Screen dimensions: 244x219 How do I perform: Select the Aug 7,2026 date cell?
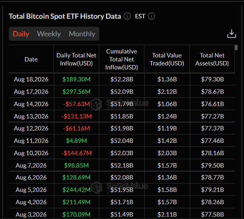click(x=31, y=165)
